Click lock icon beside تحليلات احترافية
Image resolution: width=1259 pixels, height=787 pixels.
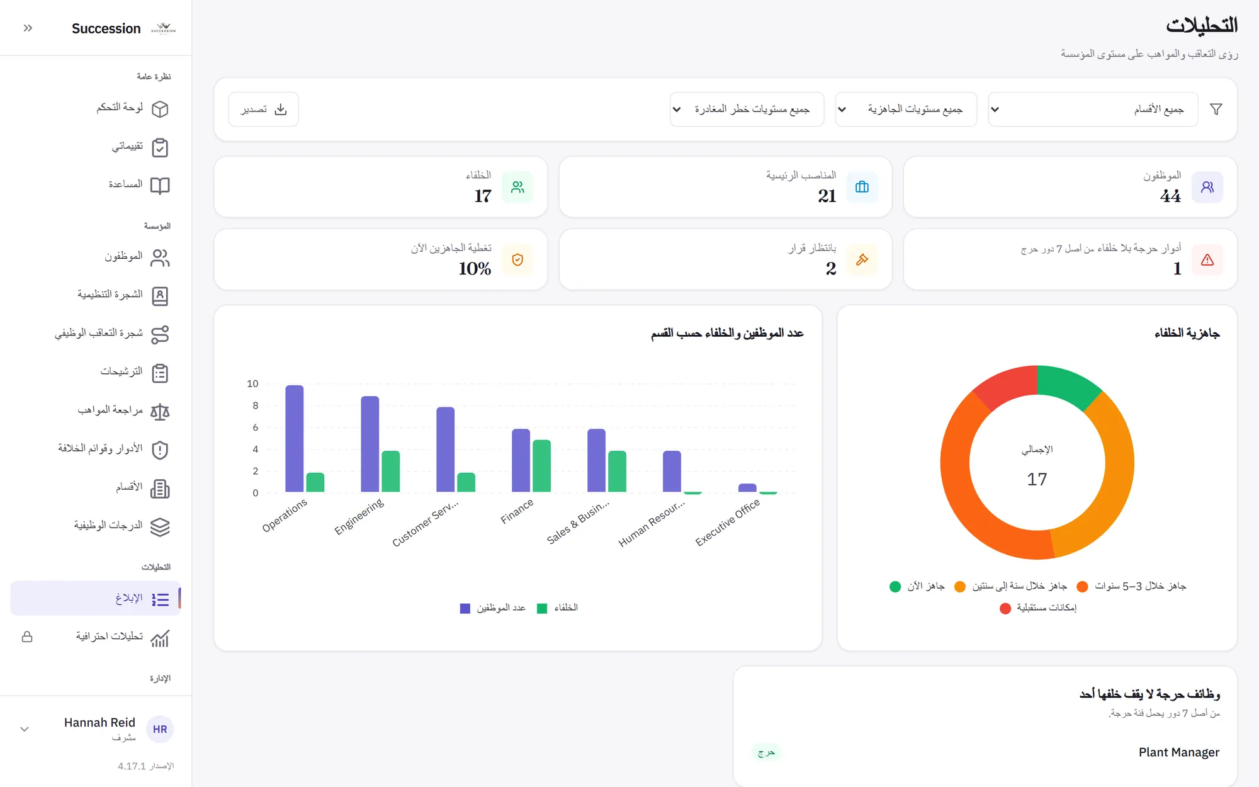pos(27,637)
